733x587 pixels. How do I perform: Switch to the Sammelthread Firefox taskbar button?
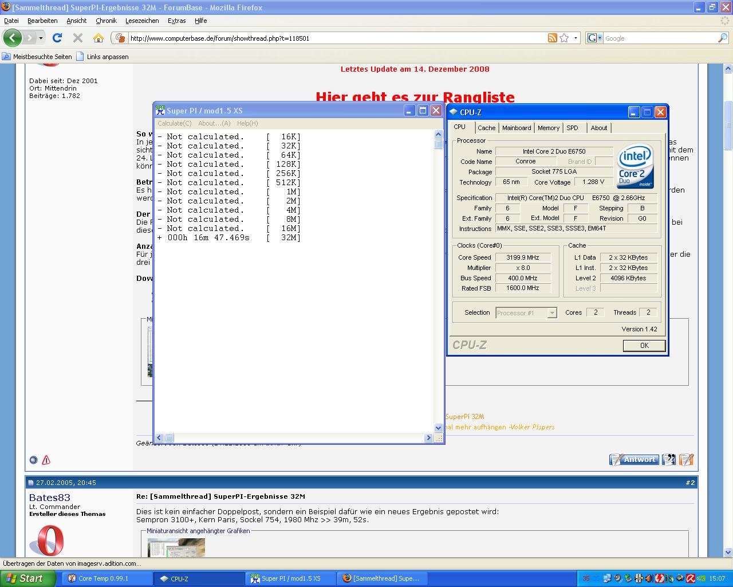(383, 578)
